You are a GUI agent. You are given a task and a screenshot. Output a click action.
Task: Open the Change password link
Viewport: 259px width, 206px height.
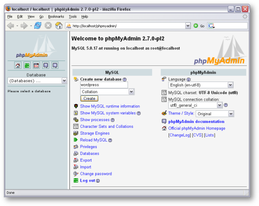[96, 174]
